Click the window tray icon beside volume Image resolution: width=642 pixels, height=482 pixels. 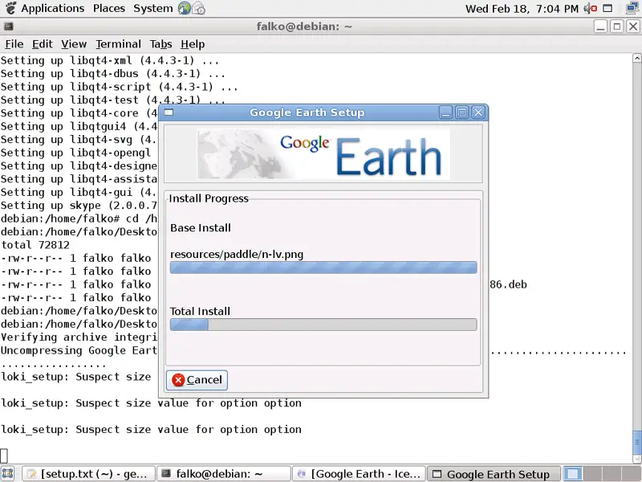tap(608, 8)
